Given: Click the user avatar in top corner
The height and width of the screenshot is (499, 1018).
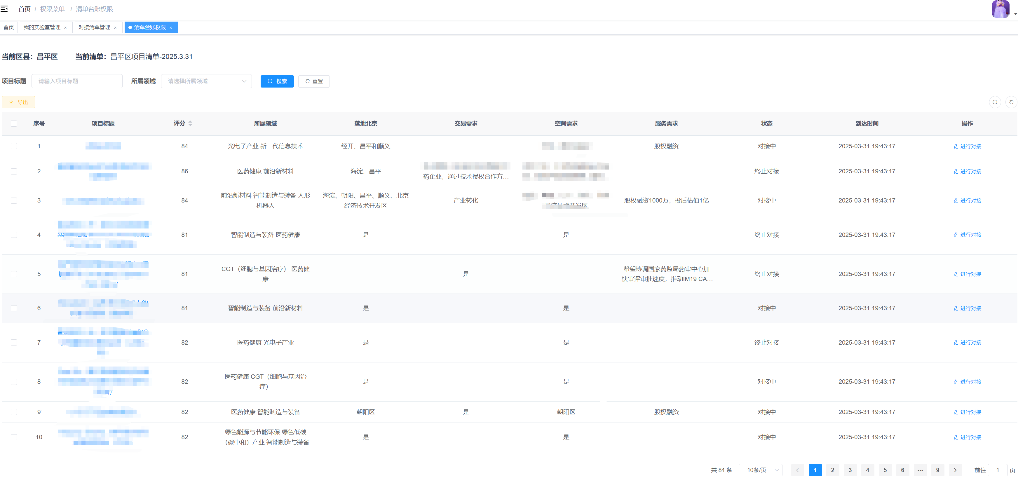Looking at the screenshot, I should 1000,9.
